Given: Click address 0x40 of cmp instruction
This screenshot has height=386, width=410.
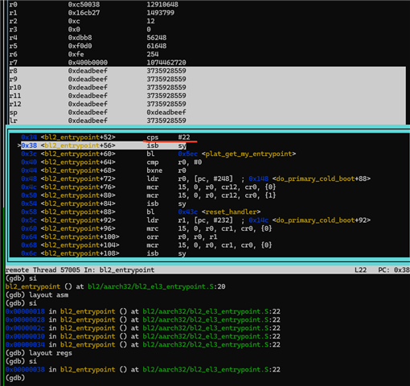Looking at the screenshot, I should point(29,162).
